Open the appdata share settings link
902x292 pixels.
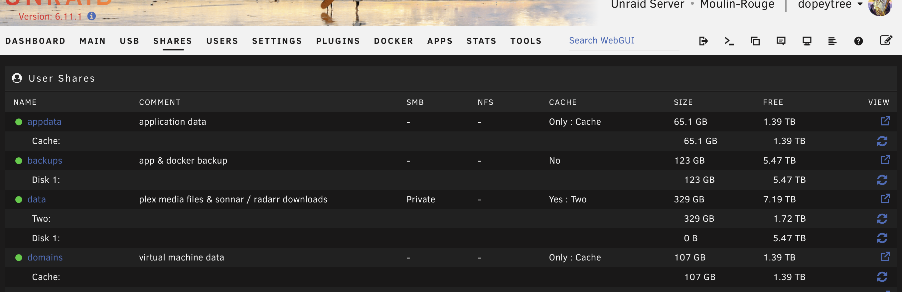pyautogui.click(x=45, y=121)
